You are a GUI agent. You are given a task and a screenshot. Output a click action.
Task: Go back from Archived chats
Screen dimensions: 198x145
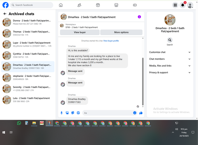(x=5, y=14)
